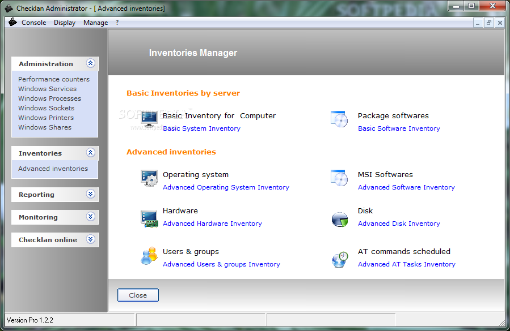Select Windows Services in sidebar
Screen dimensions: 510x331
coord(48,89)
